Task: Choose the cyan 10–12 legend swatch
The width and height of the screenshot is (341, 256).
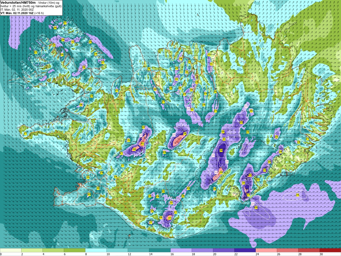Action: point(117,250)
